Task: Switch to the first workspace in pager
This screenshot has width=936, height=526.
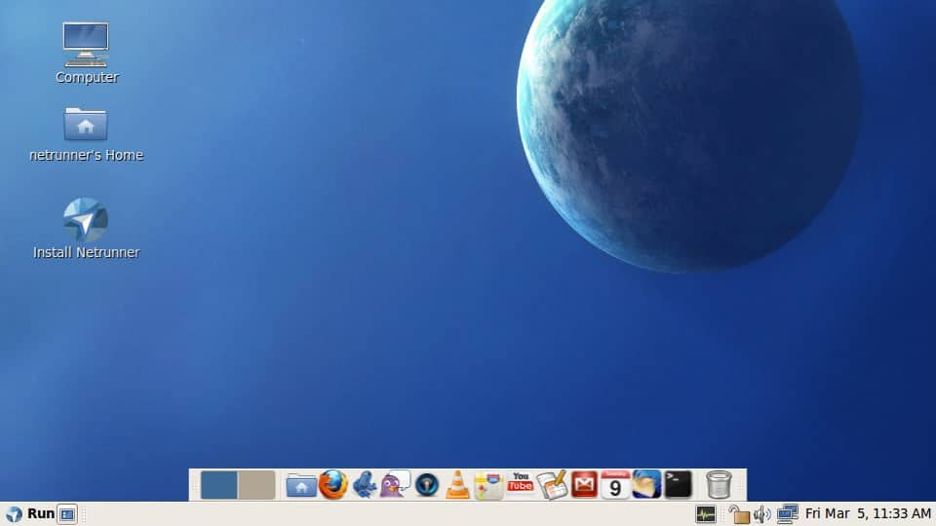Action: [x=219, y=485]
